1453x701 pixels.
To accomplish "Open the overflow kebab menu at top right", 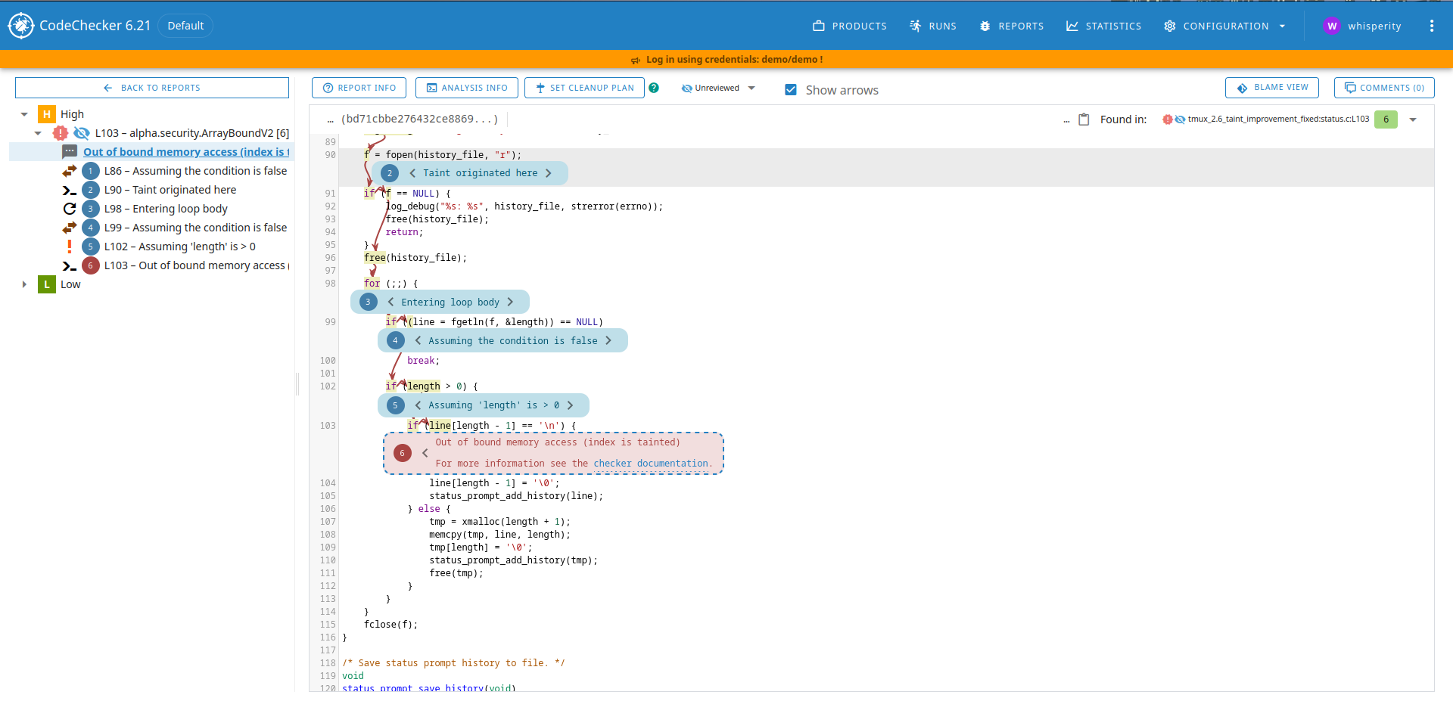I will coord(1432,25).
